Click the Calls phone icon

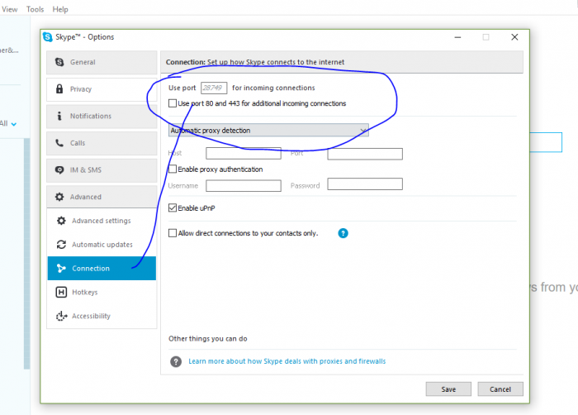[x=59, y=143]
